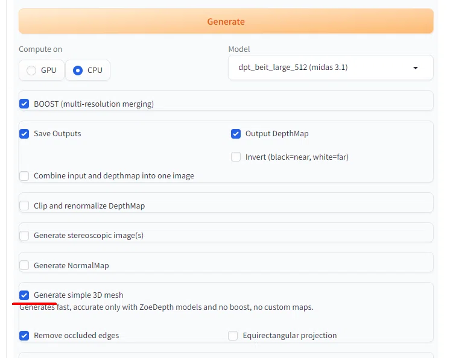This screenshot has height=358, width=450.
Task: Uncheck Remove occluded edges
Action: click(x=24, y=335)
